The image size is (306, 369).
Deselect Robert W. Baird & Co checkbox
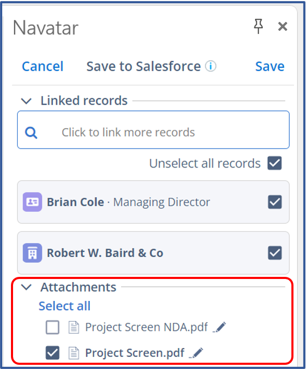tap(275, 253)
